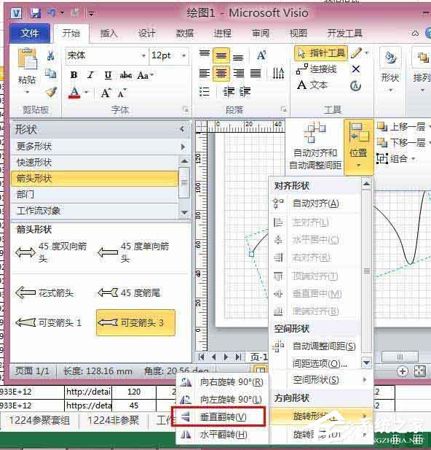
Task: Click the Paste clipboard icon
Action: [27, 59]
